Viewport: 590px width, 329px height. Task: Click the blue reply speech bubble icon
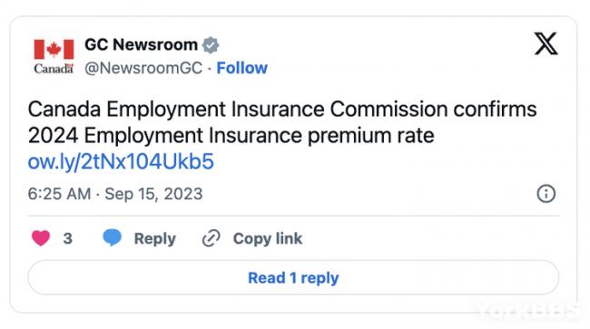[113, 237]
